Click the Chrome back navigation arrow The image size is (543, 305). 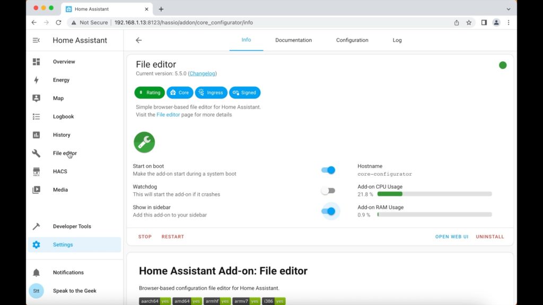click(34, 22)
